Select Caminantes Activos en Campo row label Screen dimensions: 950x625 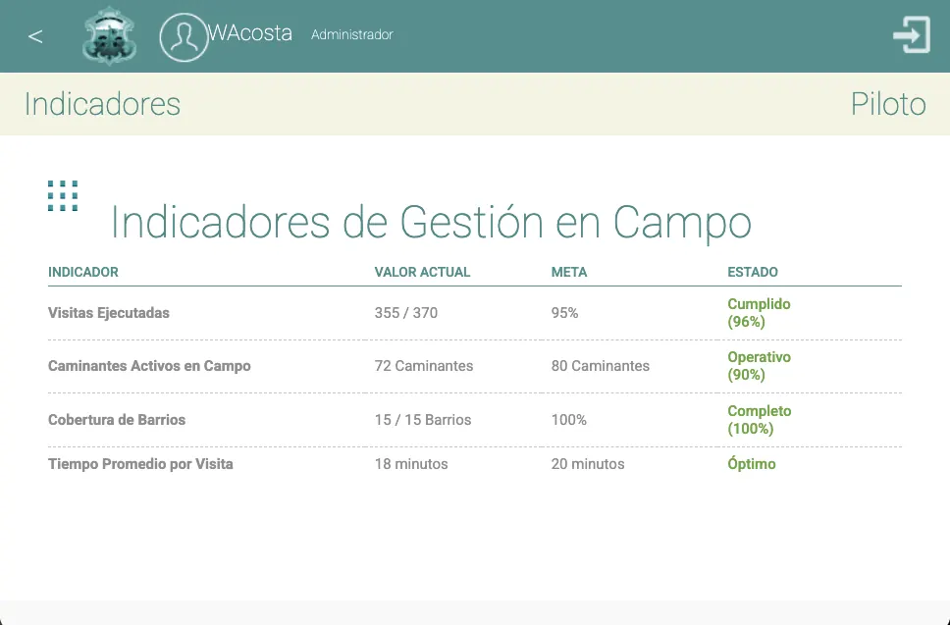149,366
